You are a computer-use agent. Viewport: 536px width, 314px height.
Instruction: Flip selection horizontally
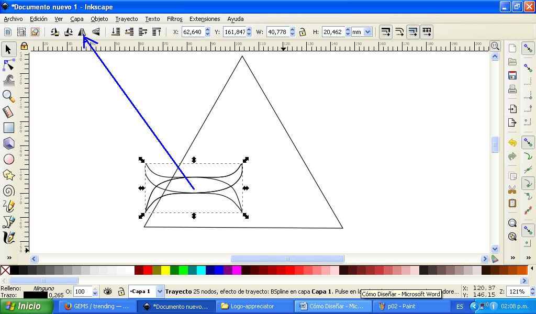click(82, 32)
